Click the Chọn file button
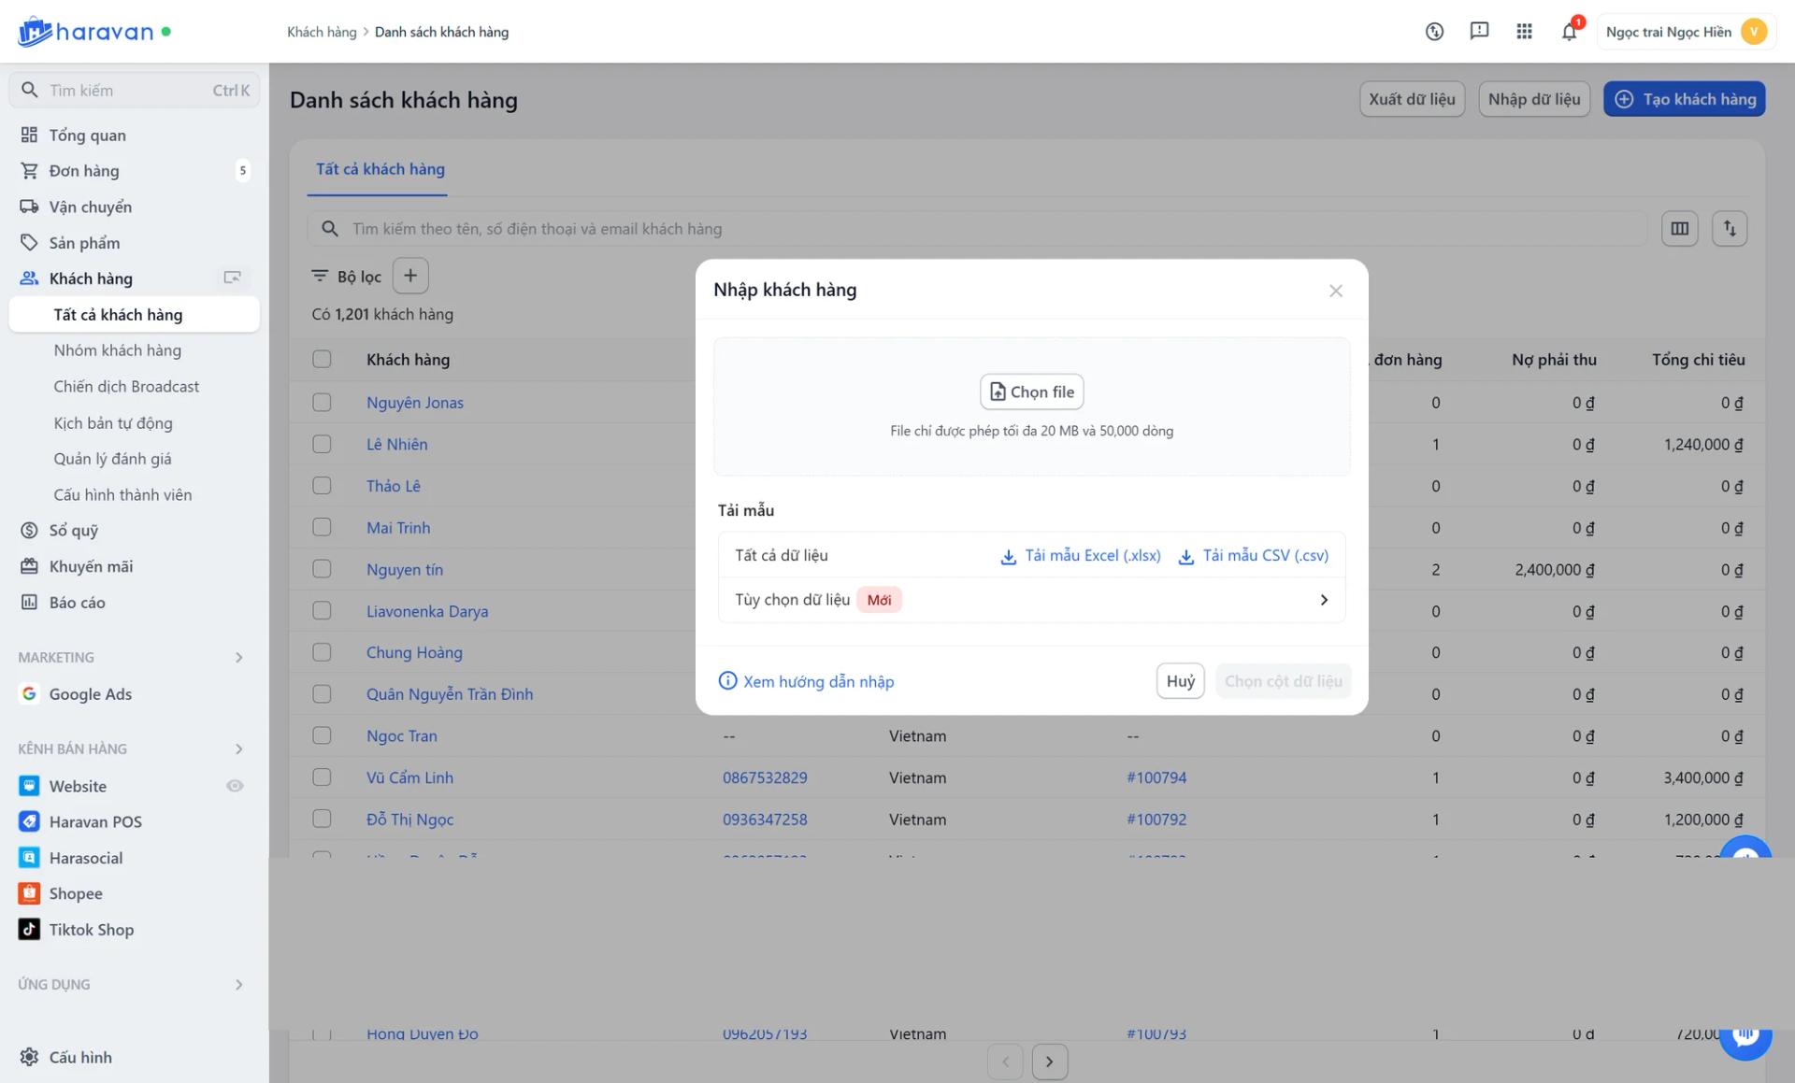This screenshot has height=1083, width=1795. tap(1031, 392)
